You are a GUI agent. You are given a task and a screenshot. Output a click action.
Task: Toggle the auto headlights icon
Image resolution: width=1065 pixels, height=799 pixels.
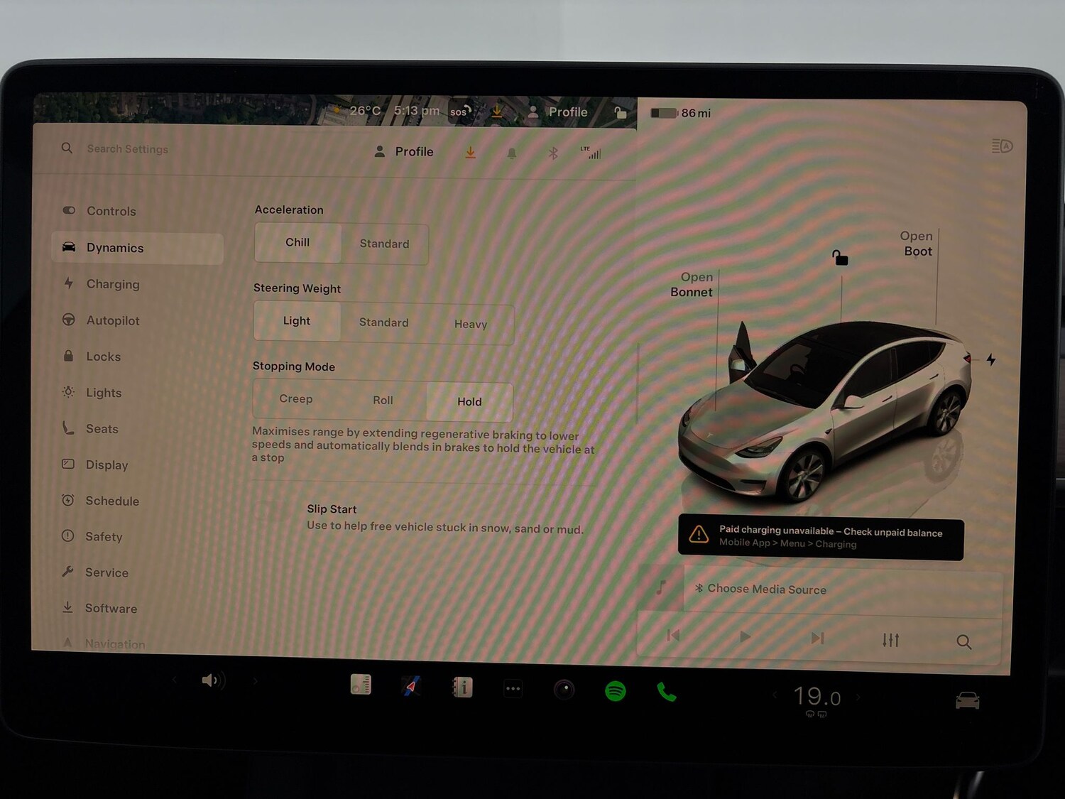pyautogui.click(x=1002, y=146)
